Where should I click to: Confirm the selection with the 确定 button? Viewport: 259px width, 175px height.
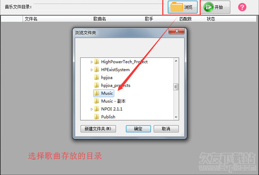point(138,129)
